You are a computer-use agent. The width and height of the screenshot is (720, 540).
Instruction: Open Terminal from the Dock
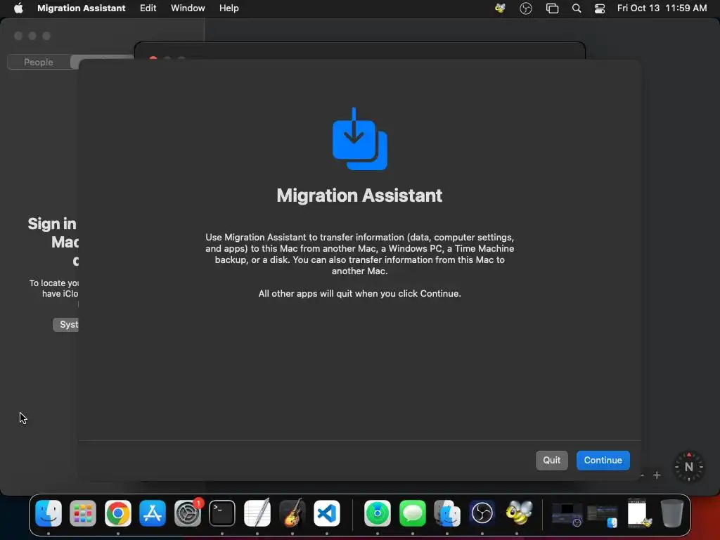coord(222,513)
